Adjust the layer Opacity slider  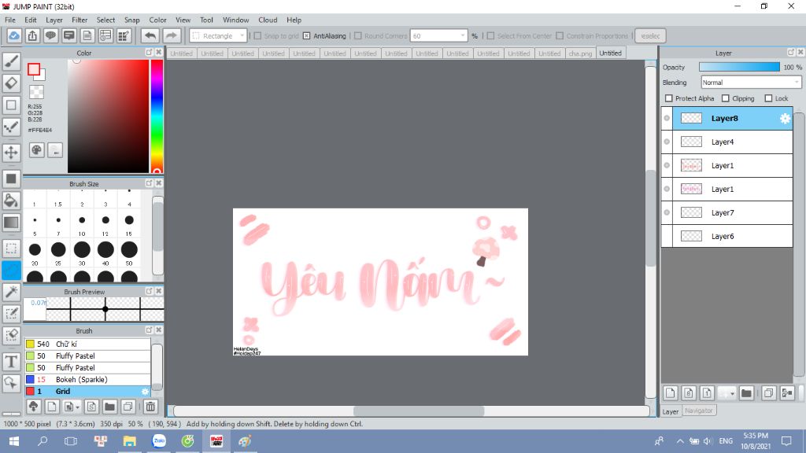pyautogui.click(x=739, y=68)
